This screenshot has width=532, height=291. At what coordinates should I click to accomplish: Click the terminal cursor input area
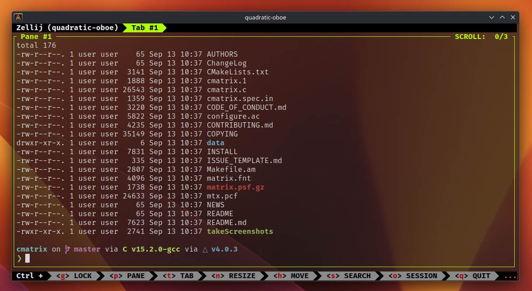tap(27, 258)
